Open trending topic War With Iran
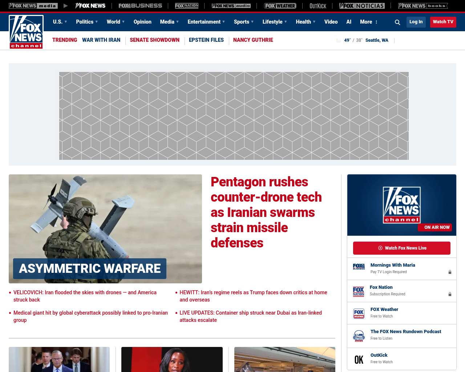The height and width of the screenshot is (372, 465). pyautogui.click(x=101, y=40)
